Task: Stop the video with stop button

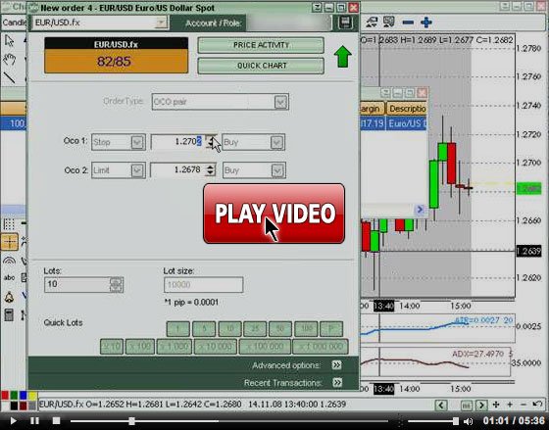Action: [x=57, y=421]
